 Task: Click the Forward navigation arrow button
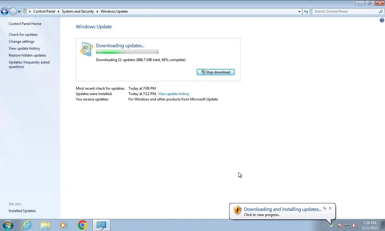click(13, 12)
